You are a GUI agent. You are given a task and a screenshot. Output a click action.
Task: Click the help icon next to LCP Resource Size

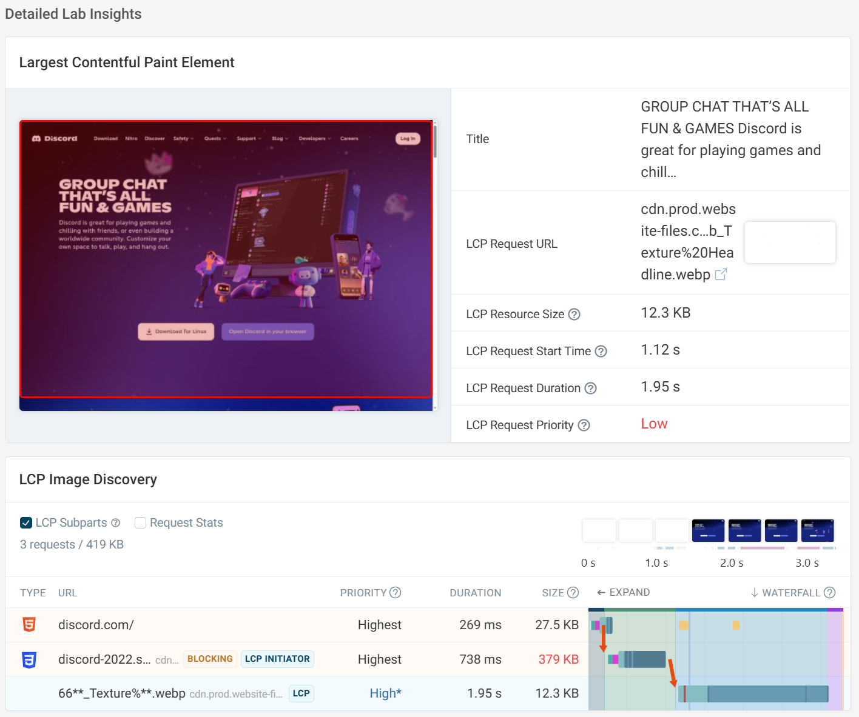pyautogui.click(x=574, y=314)
